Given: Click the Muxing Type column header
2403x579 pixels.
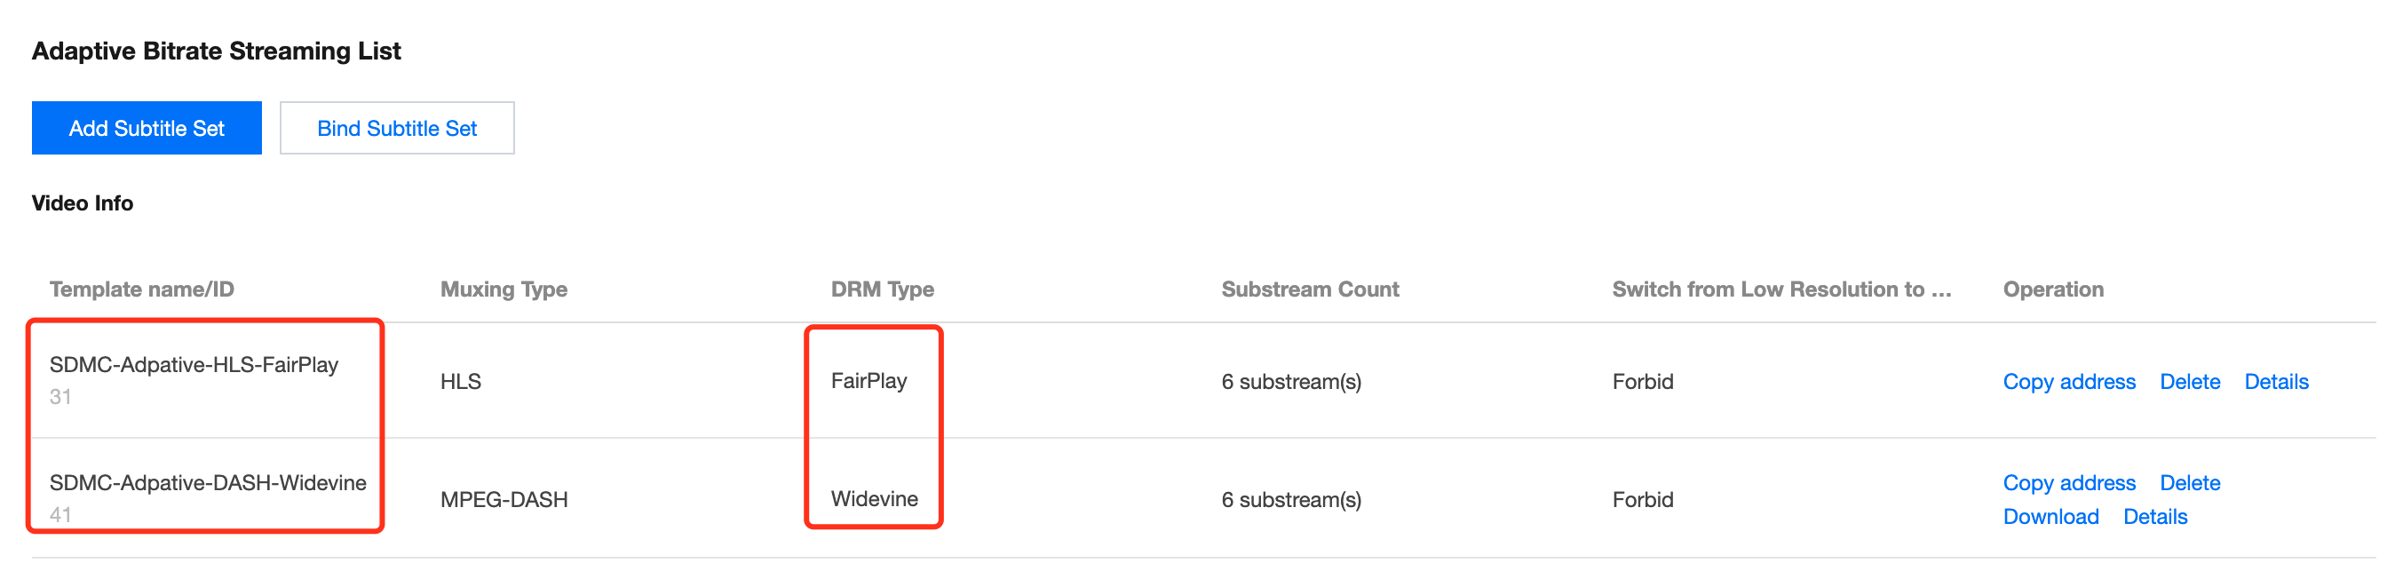Looking at the screenshot, I should coord(503,289).
